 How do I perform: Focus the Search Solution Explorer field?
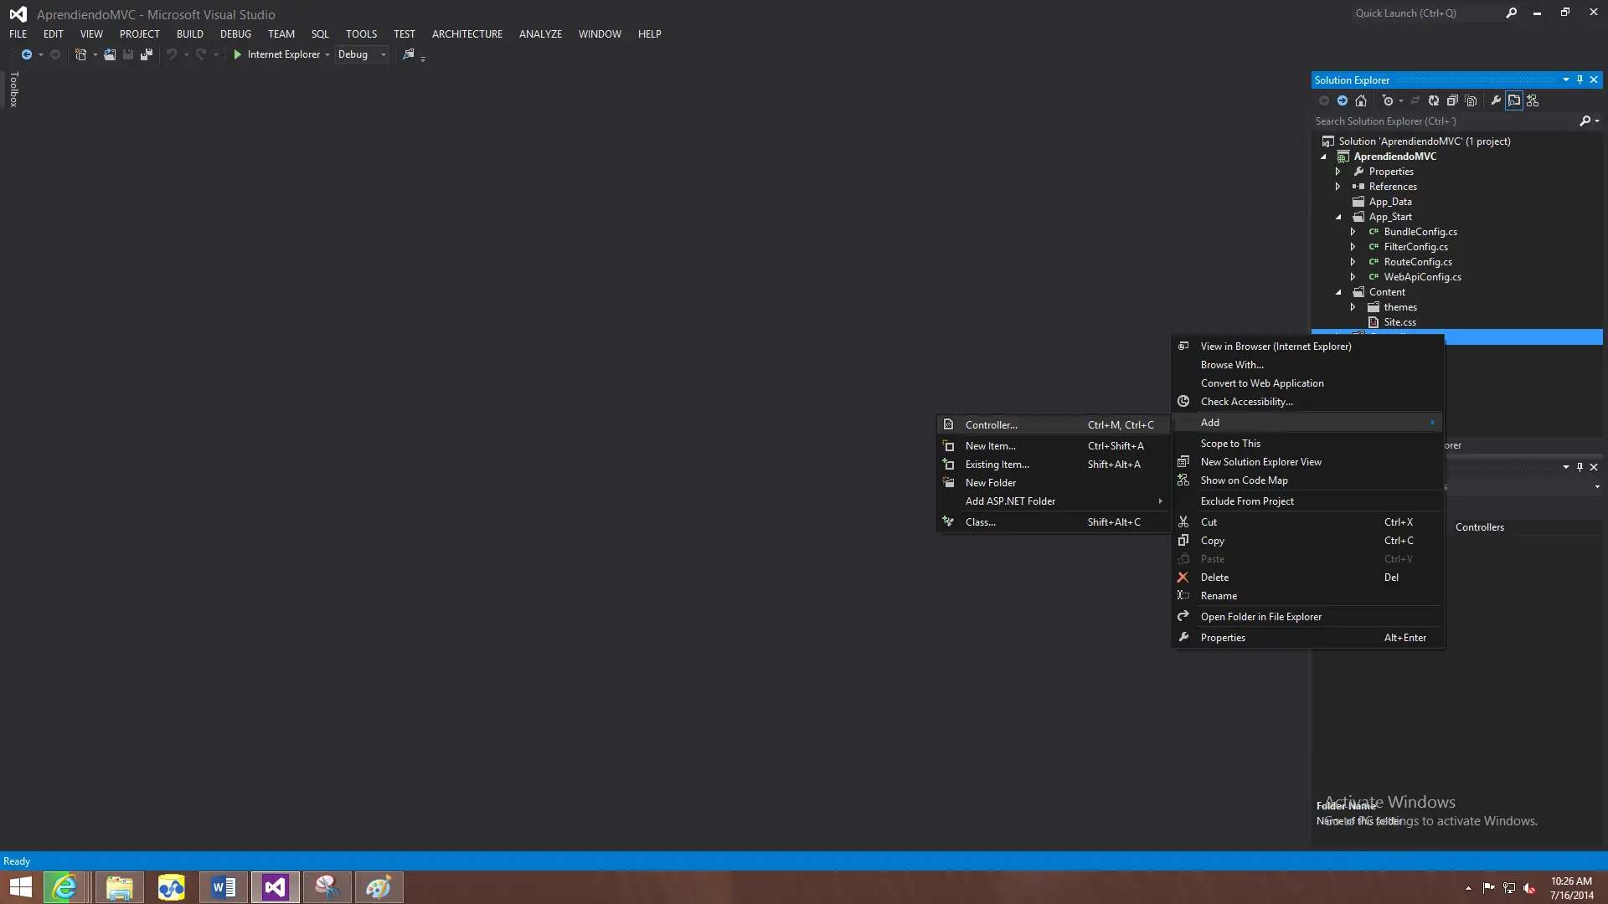[x=1446, y=121]
